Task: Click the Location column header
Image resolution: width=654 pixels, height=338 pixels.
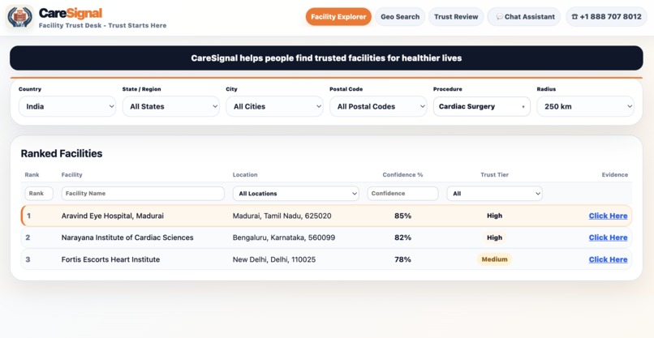Action: coord(245,174)
